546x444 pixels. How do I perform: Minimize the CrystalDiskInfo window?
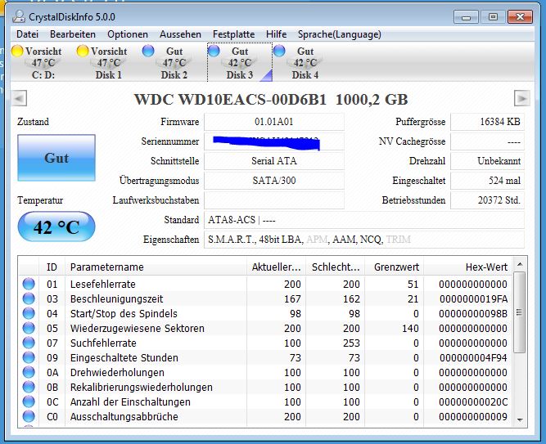click(467, 16)
